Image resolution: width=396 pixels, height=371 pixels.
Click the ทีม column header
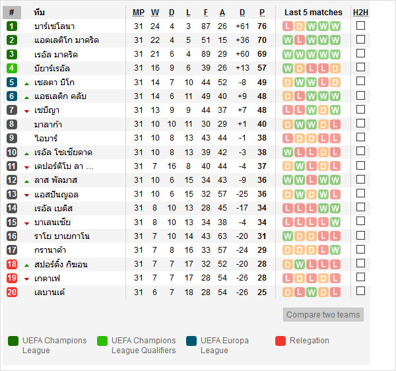click(x=40, y=13)
